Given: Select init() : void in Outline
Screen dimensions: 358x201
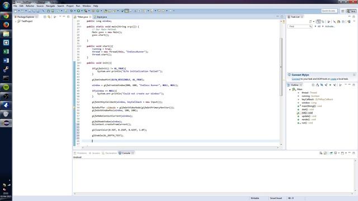Looking at the screenshot, I should coord(307,113).
